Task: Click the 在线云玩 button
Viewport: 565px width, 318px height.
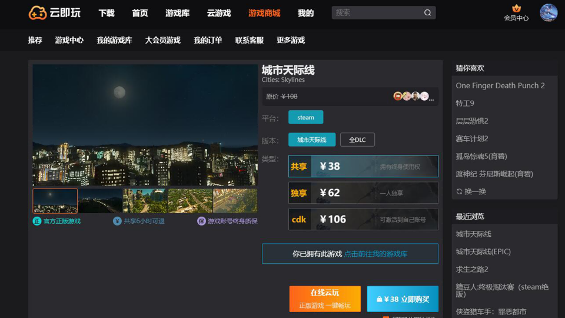Action: tap(325, 299)
